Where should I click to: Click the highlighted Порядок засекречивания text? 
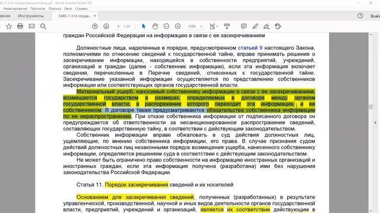(x=137, y=185)
